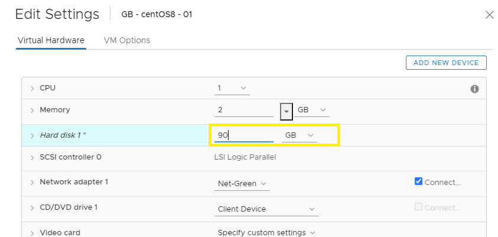Open the memory size arrow dropdown
This screenshot has width=498, height=237.
[x=286, y=111]
